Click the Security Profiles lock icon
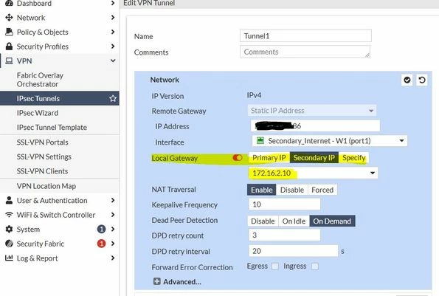Image resolution: width=439 pixels, height=296 pixels. coord(10,47)
